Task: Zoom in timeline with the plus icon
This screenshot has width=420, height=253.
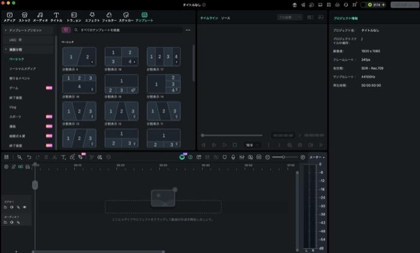Action: (302, 157)
